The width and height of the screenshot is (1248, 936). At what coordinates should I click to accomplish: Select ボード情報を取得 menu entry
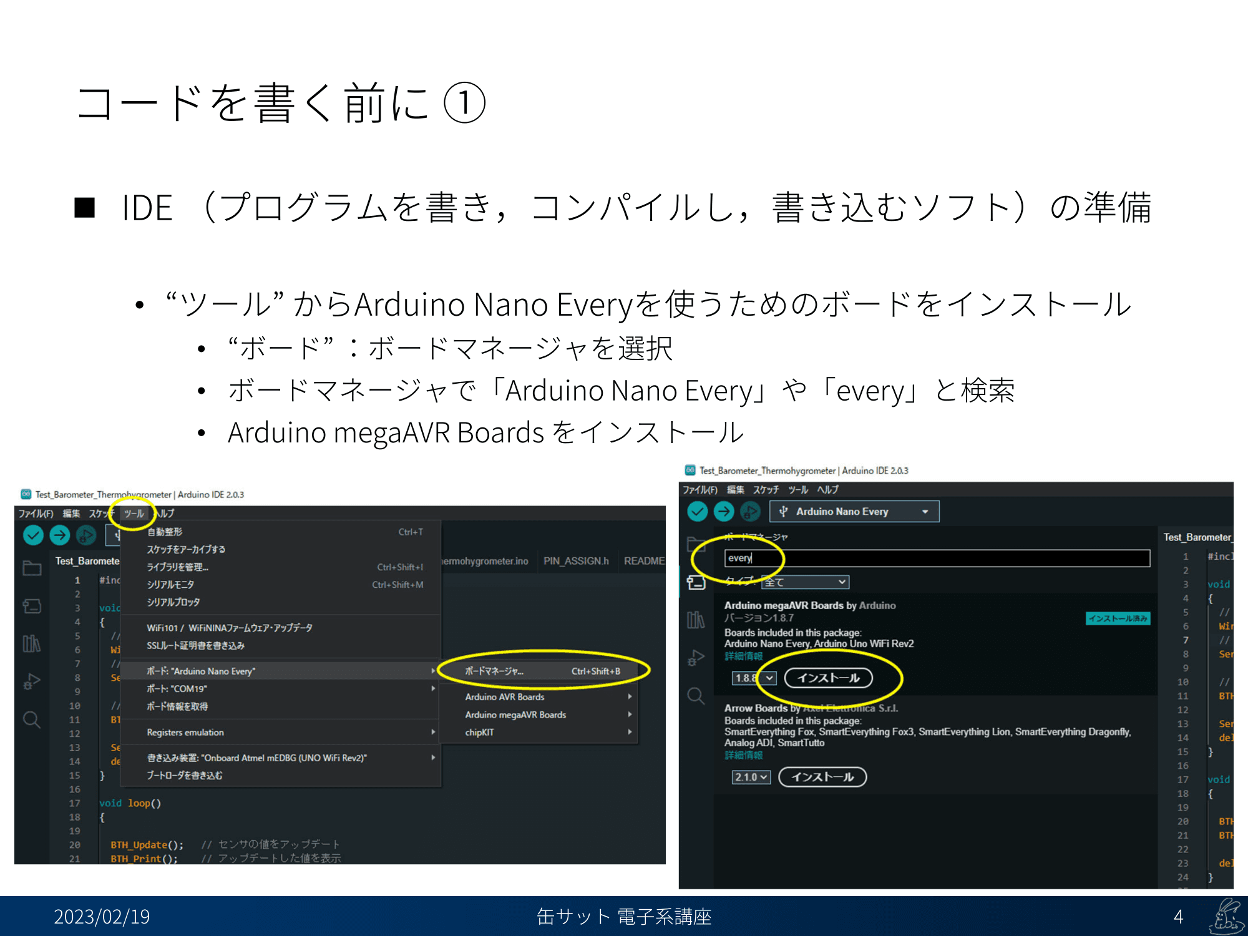coord(281,706)
